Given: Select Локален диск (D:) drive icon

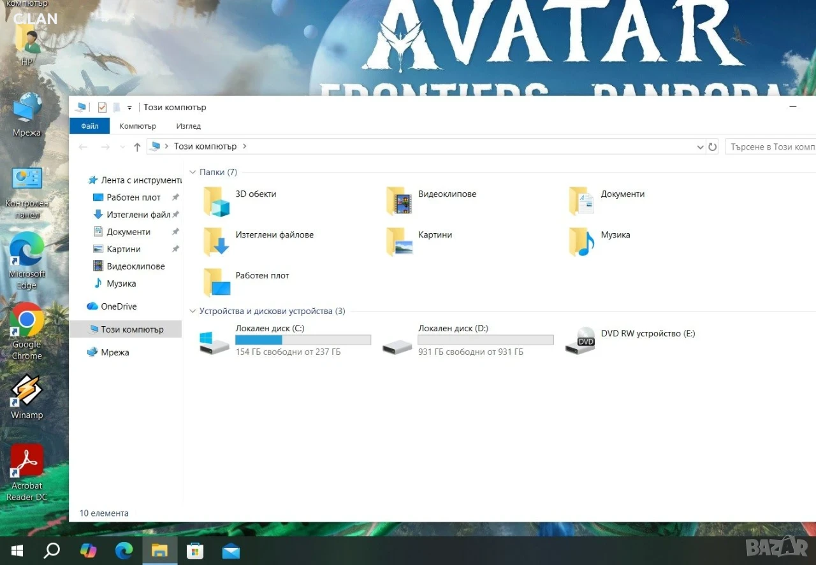Looking at the screenshot, I should coord(398,346).
